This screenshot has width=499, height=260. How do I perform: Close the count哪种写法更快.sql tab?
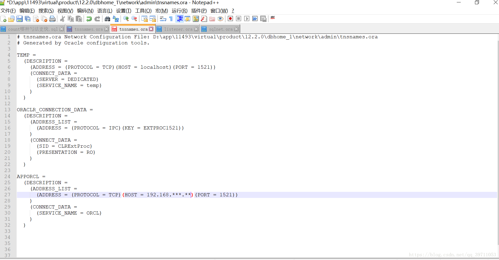point(62,29)
